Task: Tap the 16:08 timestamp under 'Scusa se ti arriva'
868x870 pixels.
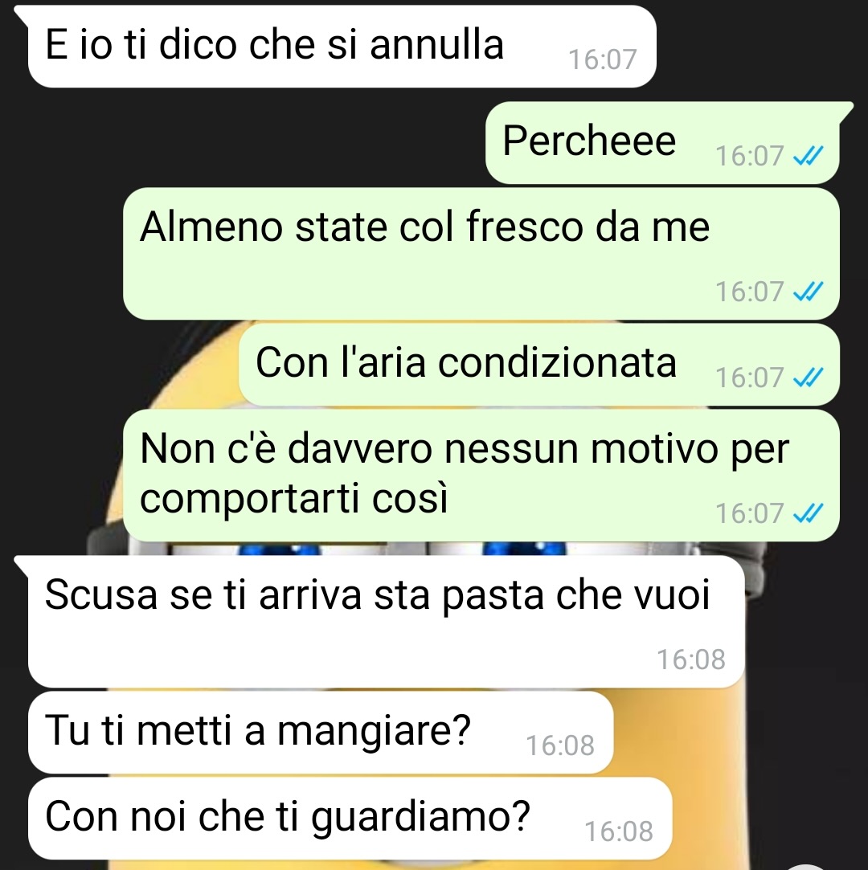Action: (x=691, y=660)
